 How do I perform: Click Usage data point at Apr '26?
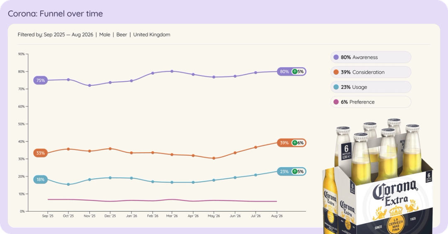[x=193, y=182]
